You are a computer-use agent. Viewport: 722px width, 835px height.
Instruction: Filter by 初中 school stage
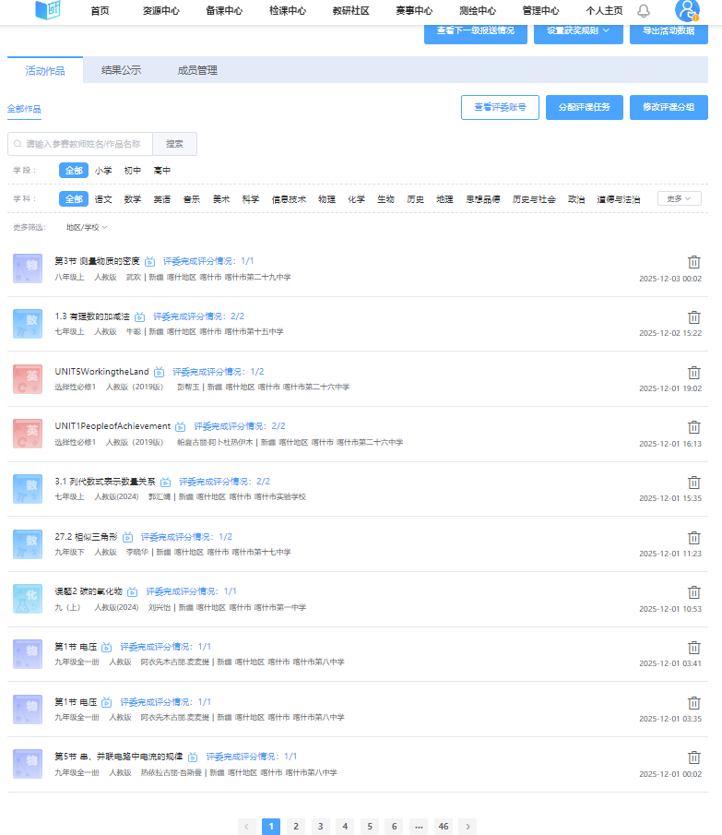[x=133, y=171]
